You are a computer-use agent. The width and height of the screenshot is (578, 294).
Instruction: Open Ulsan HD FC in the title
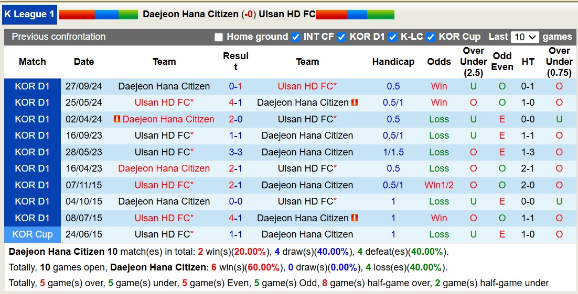pyautogui.click(x=287, y=14)
